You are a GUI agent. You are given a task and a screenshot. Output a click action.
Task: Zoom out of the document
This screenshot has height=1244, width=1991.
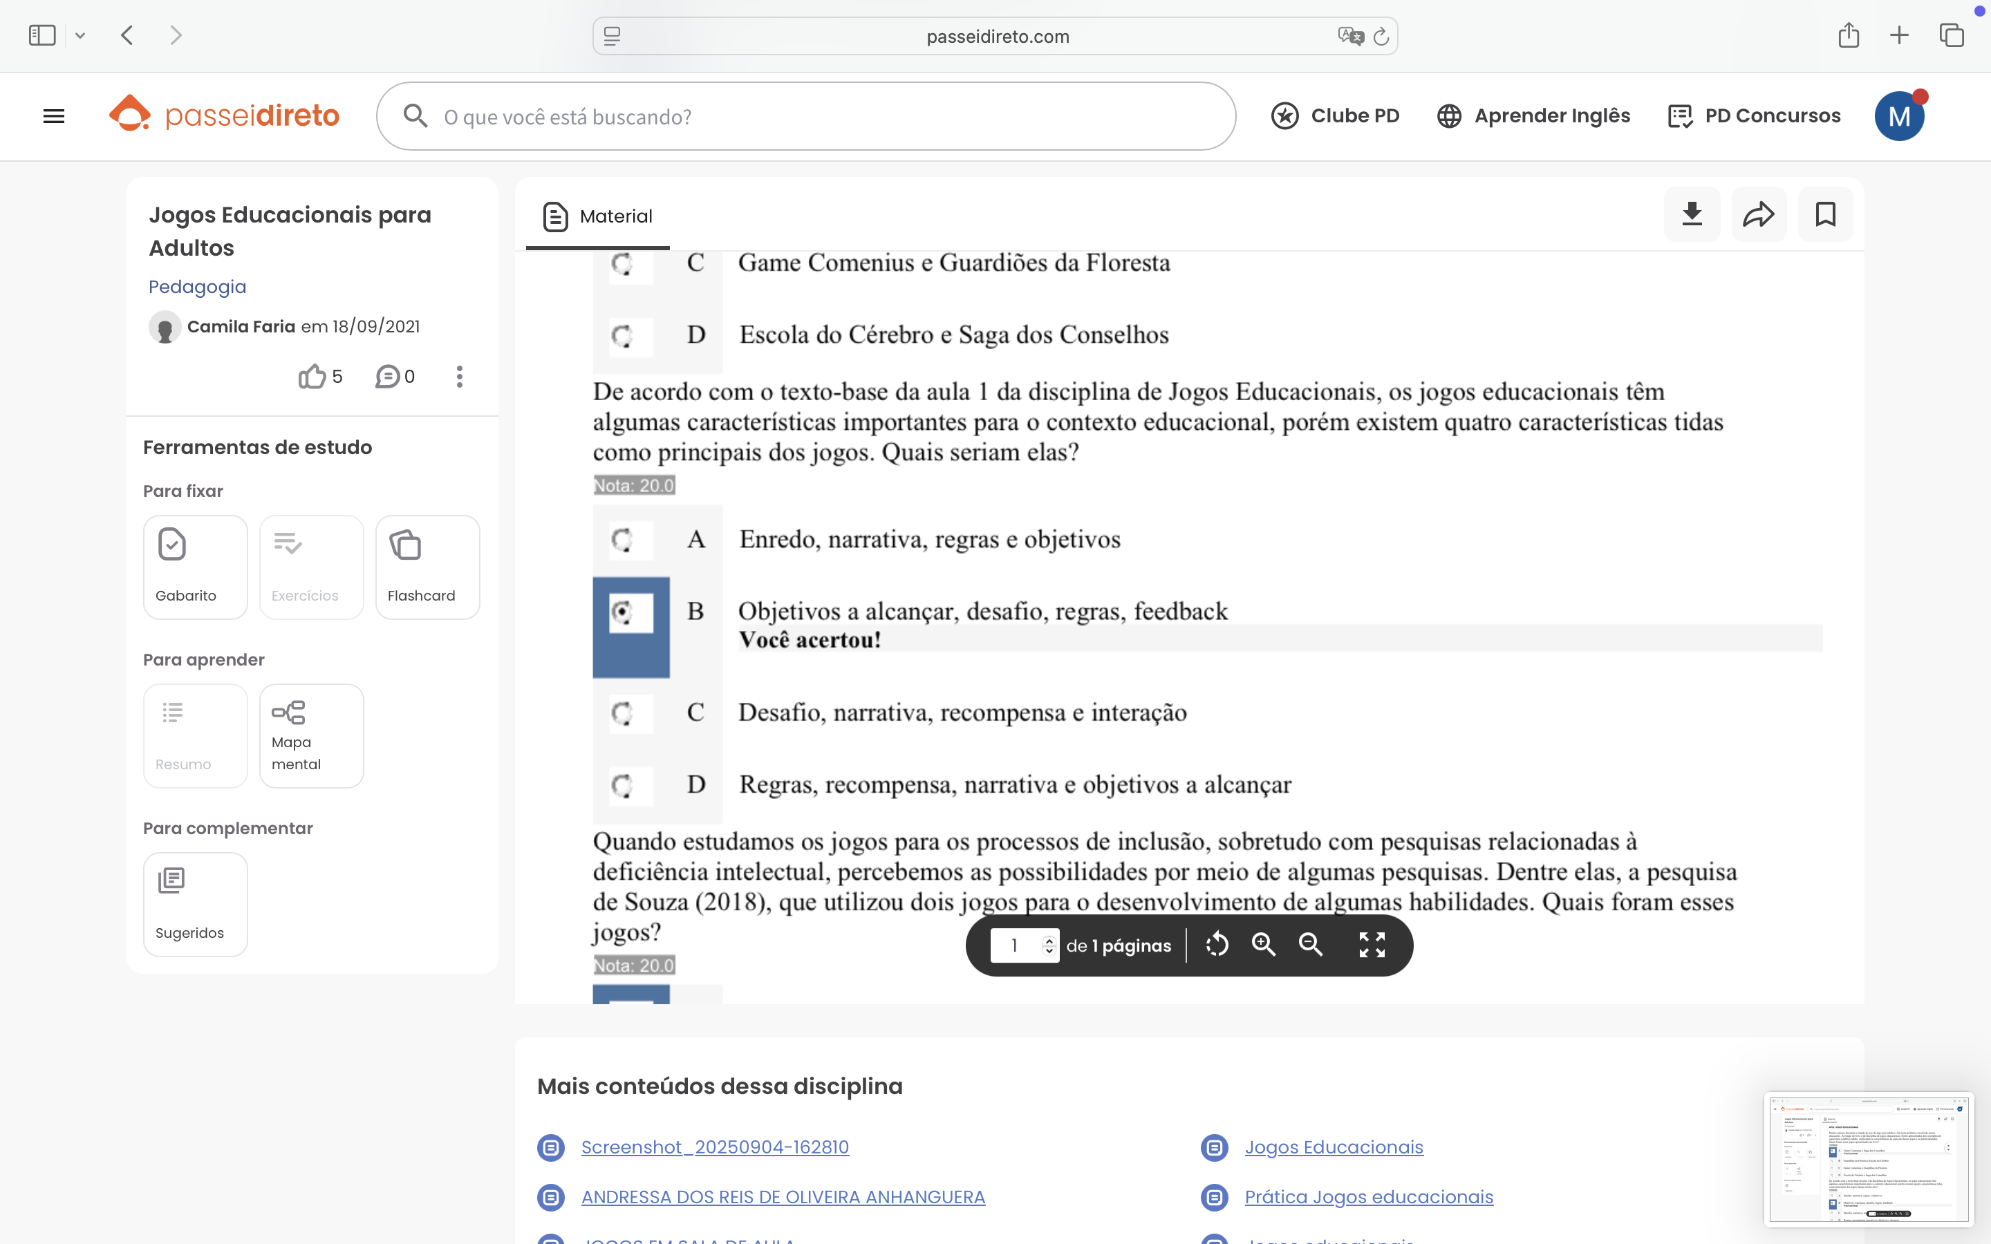click(x=1311, y=945)
